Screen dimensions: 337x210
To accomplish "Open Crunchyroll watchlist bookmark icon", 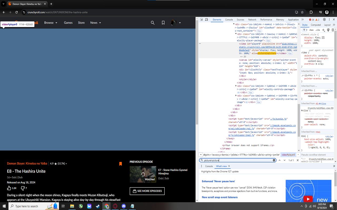I will point(163,23).
